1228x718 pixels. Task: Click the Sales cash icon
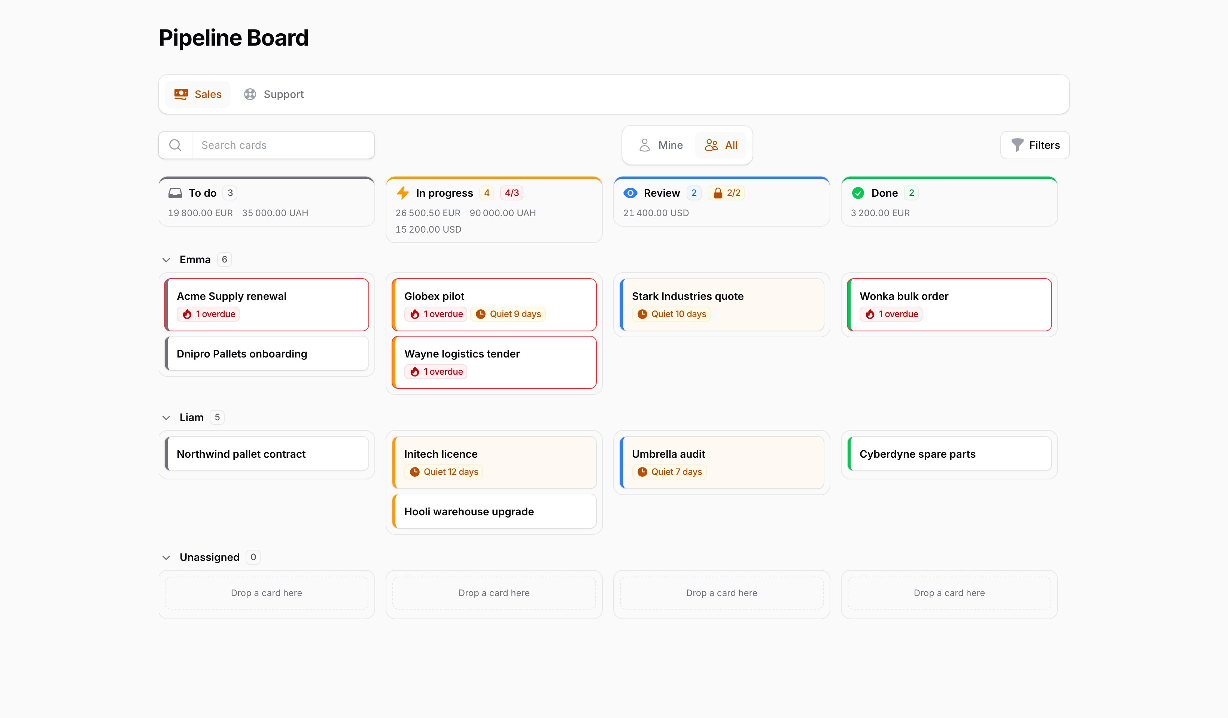point(181,95)
